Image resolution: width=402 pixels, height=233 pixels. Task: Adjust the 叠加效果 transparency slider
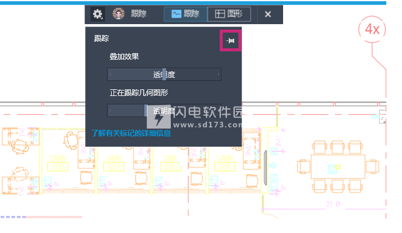(164, 74)
